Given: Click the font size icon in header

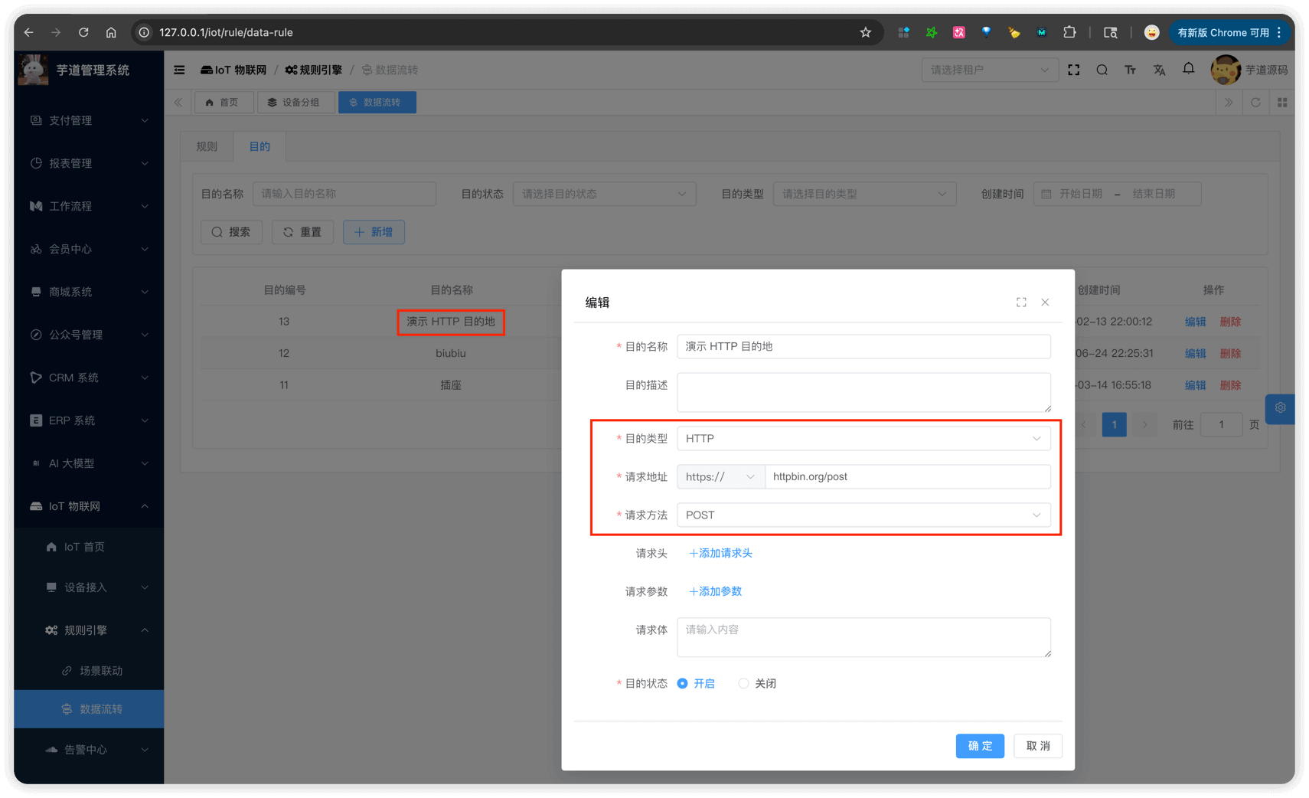Looking at the screenshot, I should coord(1130,70).
